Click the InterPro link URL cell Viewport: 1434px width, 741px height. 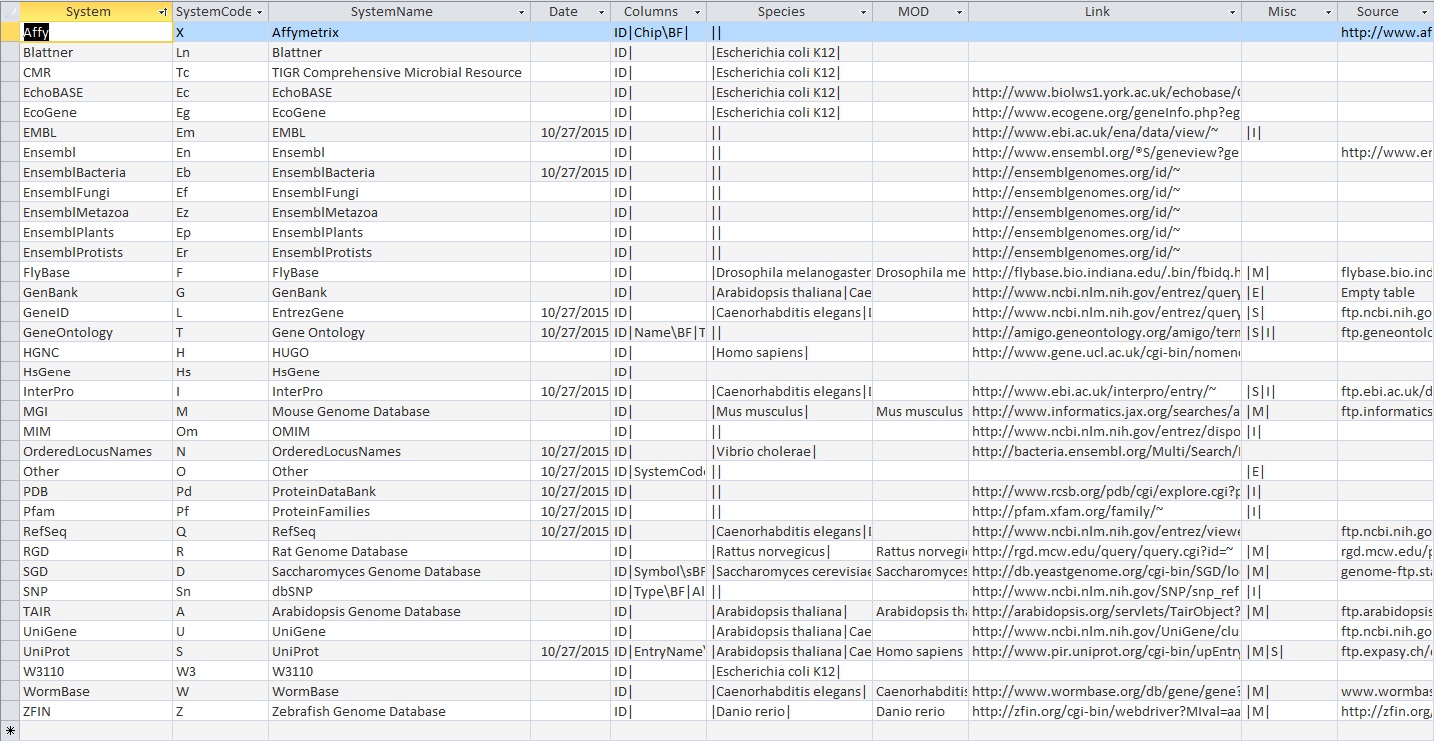[1105, 391]
